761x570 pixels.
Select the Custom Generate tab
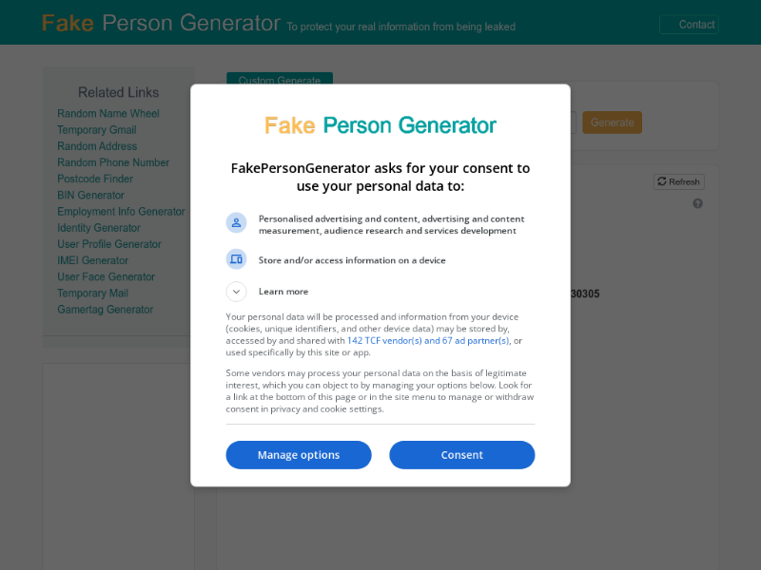click(280, 80)
